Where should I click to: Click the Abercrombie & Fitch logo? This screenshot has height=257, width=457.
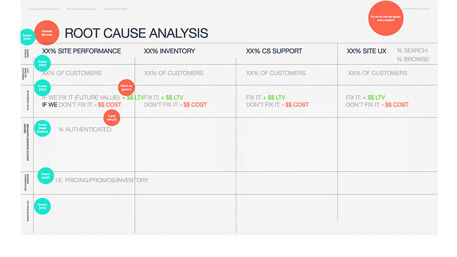tap(415, 9)
